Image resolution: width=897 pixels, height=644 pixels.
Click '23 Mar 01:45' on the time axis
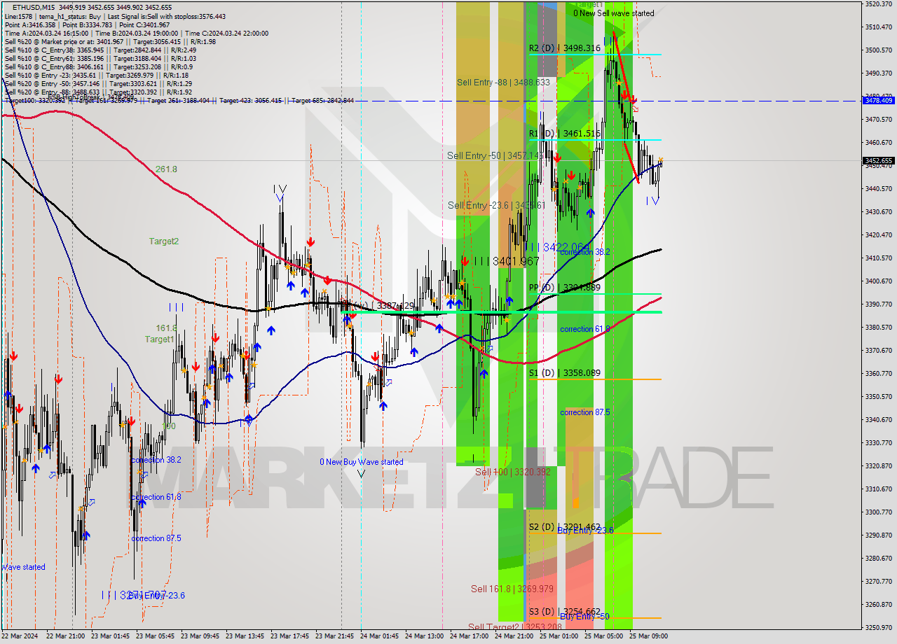point(111,636)
